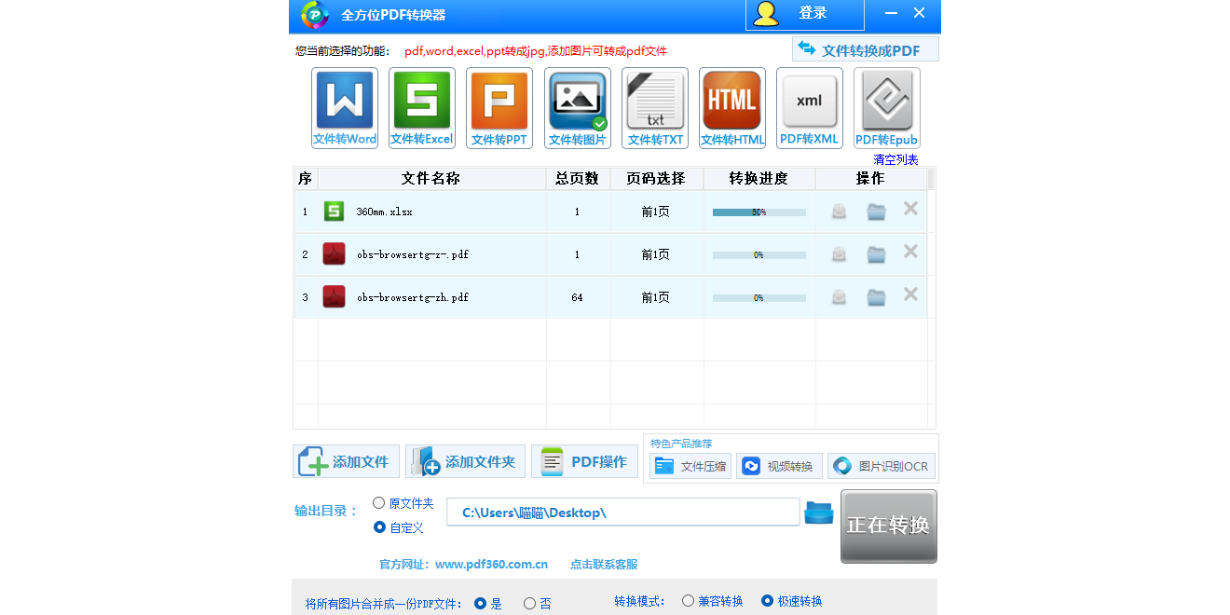
Task: Click the 50% progress bar of 360mm.xlsx
Action: pyautogui.click(x=758, y=212)
